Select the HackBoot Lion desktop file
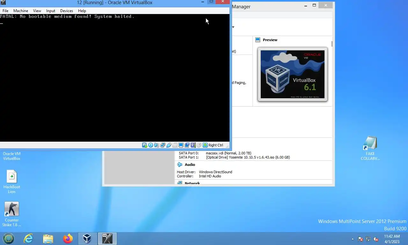The height and width of the screenshot is (245, 408). point(12,181)
